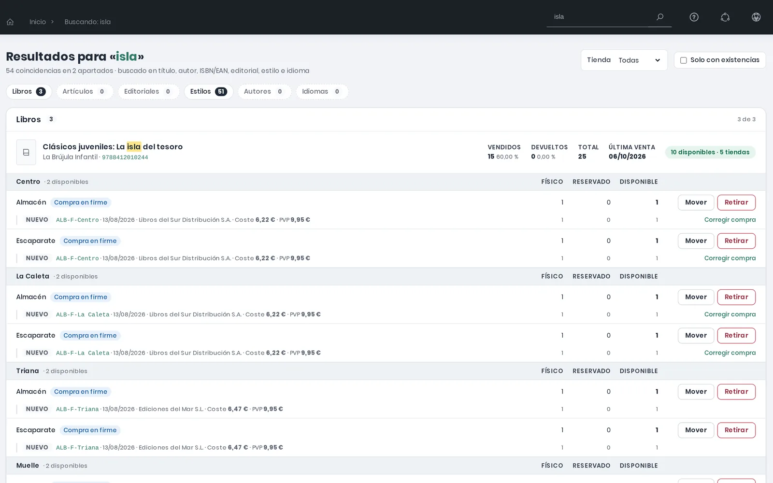Screen dimensions: 773x483
Task: Open the Tienda dropdown
Action: coord(639,60)
